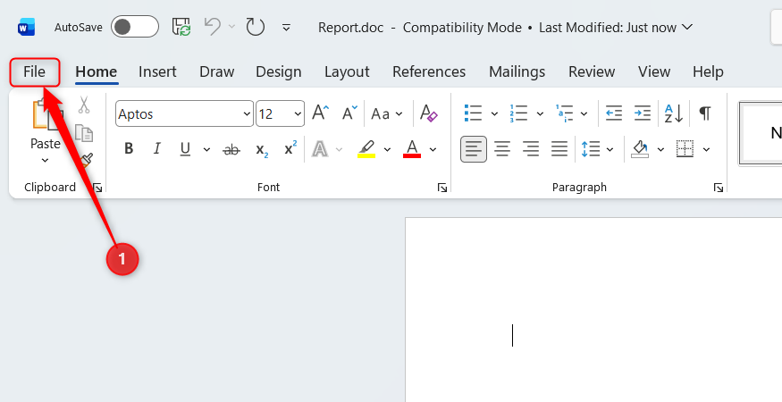The width and height of the screenshot is (782, 402).
Task: Open the File tab
Action: (x=35, y=71)
